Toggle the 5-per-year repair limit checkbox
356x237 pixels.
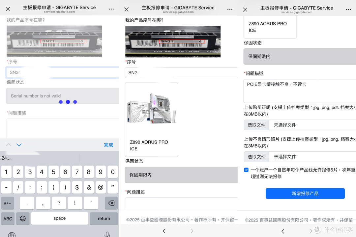(x=246, y=170)
